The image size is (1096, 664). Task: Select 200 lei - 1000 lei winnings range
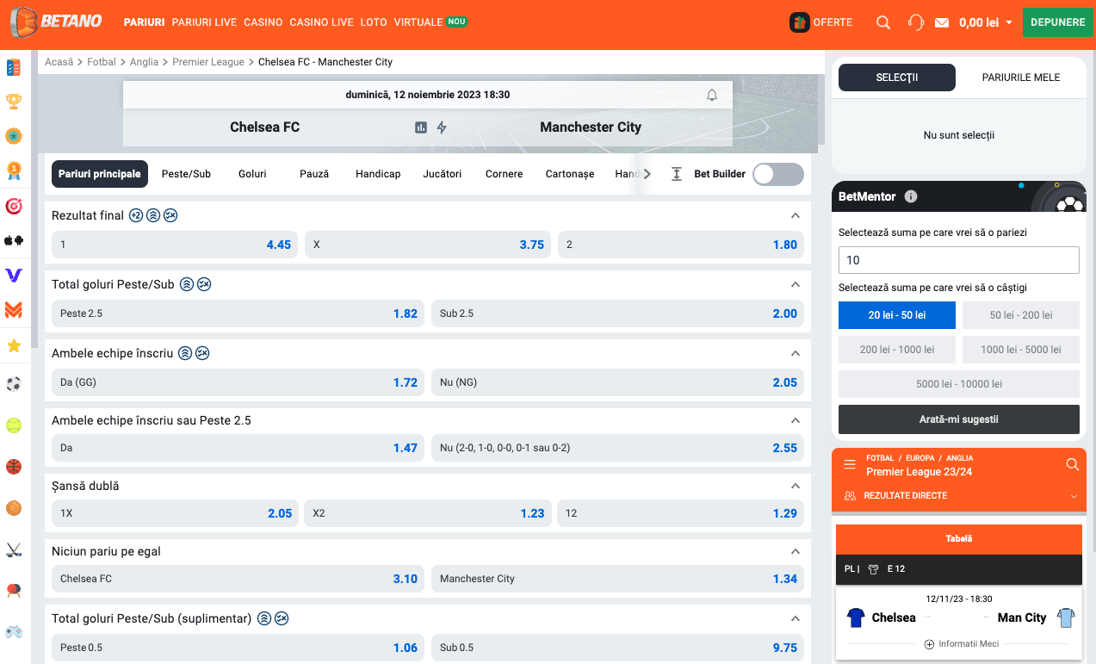point(897,350)
